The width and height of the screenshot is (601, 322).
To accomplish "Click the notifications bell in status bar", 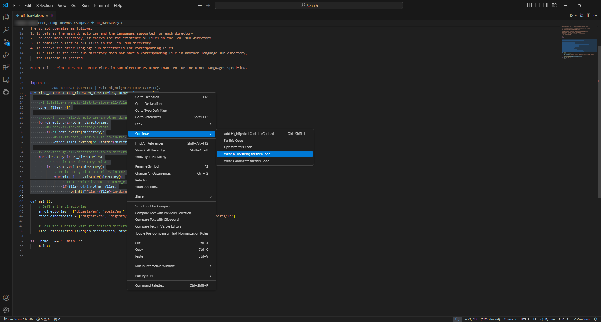I will 595,319.
